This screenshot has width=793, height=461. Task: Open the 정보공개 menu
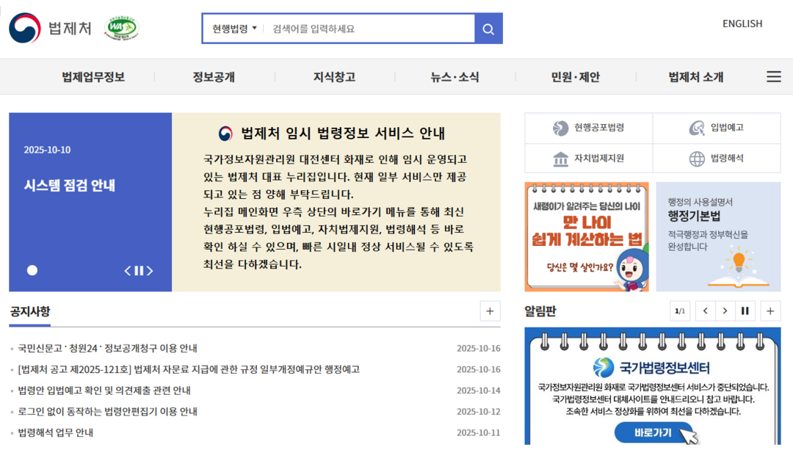pos(214,77)
